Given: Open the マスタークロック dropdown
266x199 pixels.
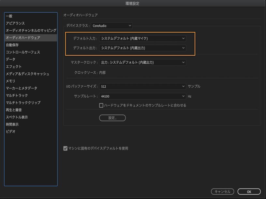Looking at the screenshot, I should (142, 62).
